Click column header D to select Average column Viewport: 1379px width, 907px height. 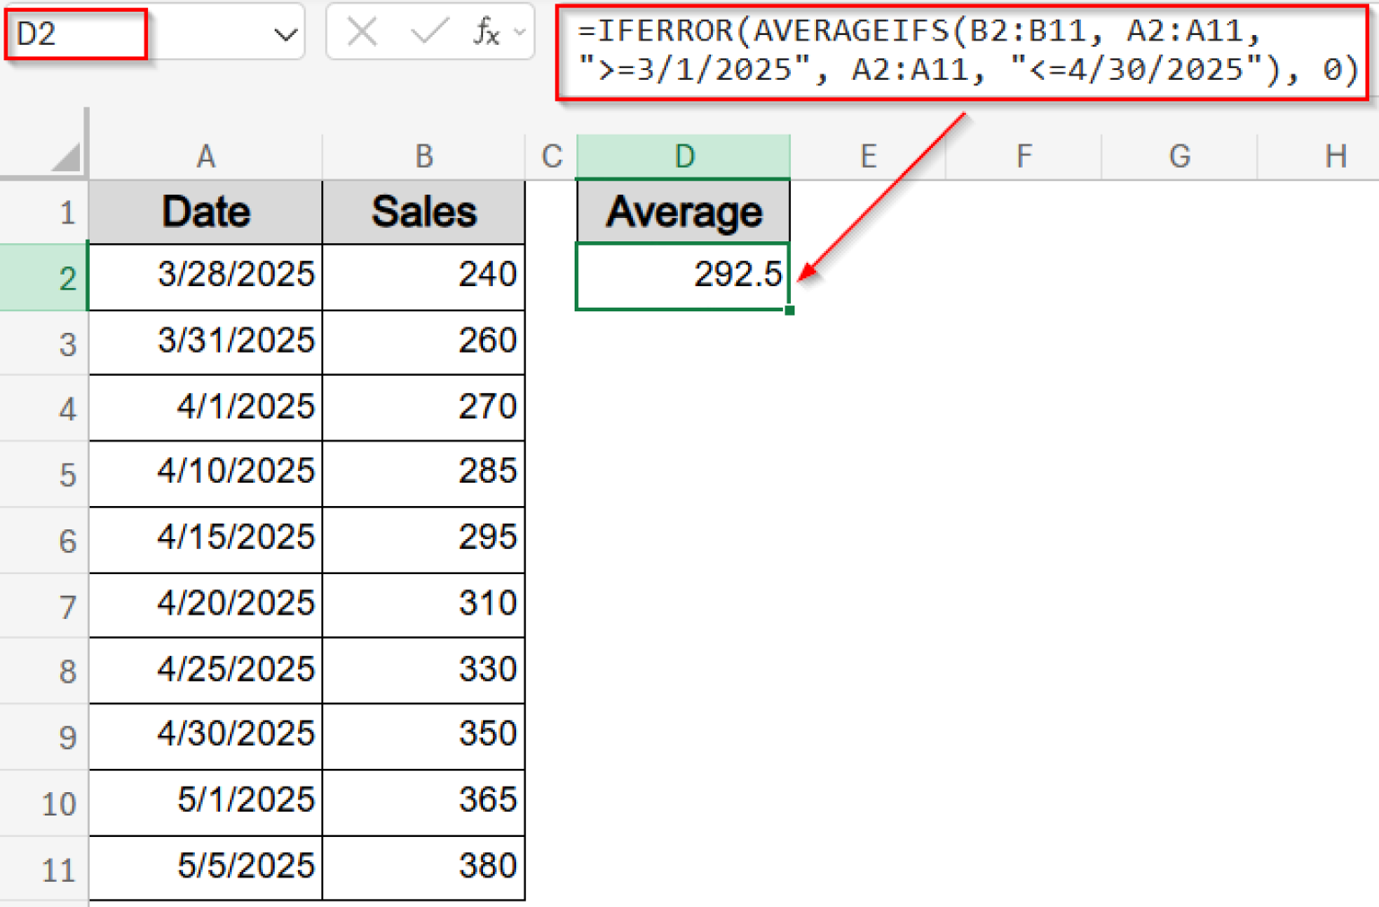point(684,155)
